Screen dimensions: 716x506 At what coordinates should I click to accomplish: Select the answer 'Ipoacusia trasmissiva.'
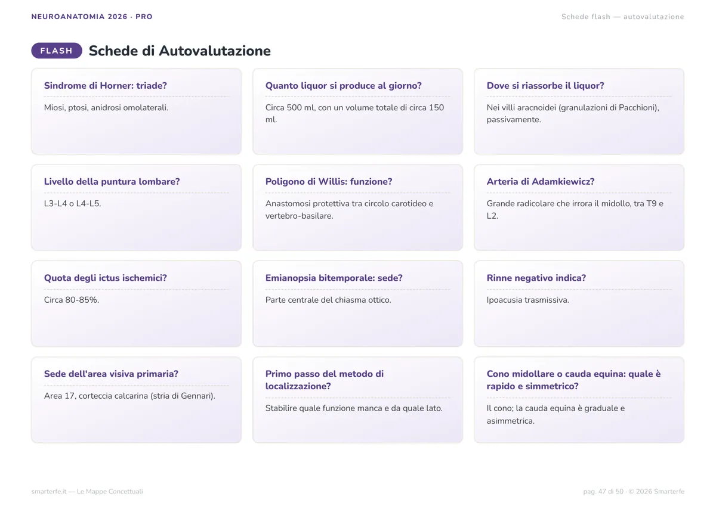coord(528,300)
